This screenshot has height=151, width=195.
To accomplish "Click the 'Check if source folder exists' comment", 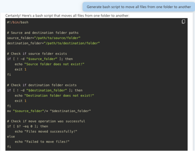I will 37,54.
